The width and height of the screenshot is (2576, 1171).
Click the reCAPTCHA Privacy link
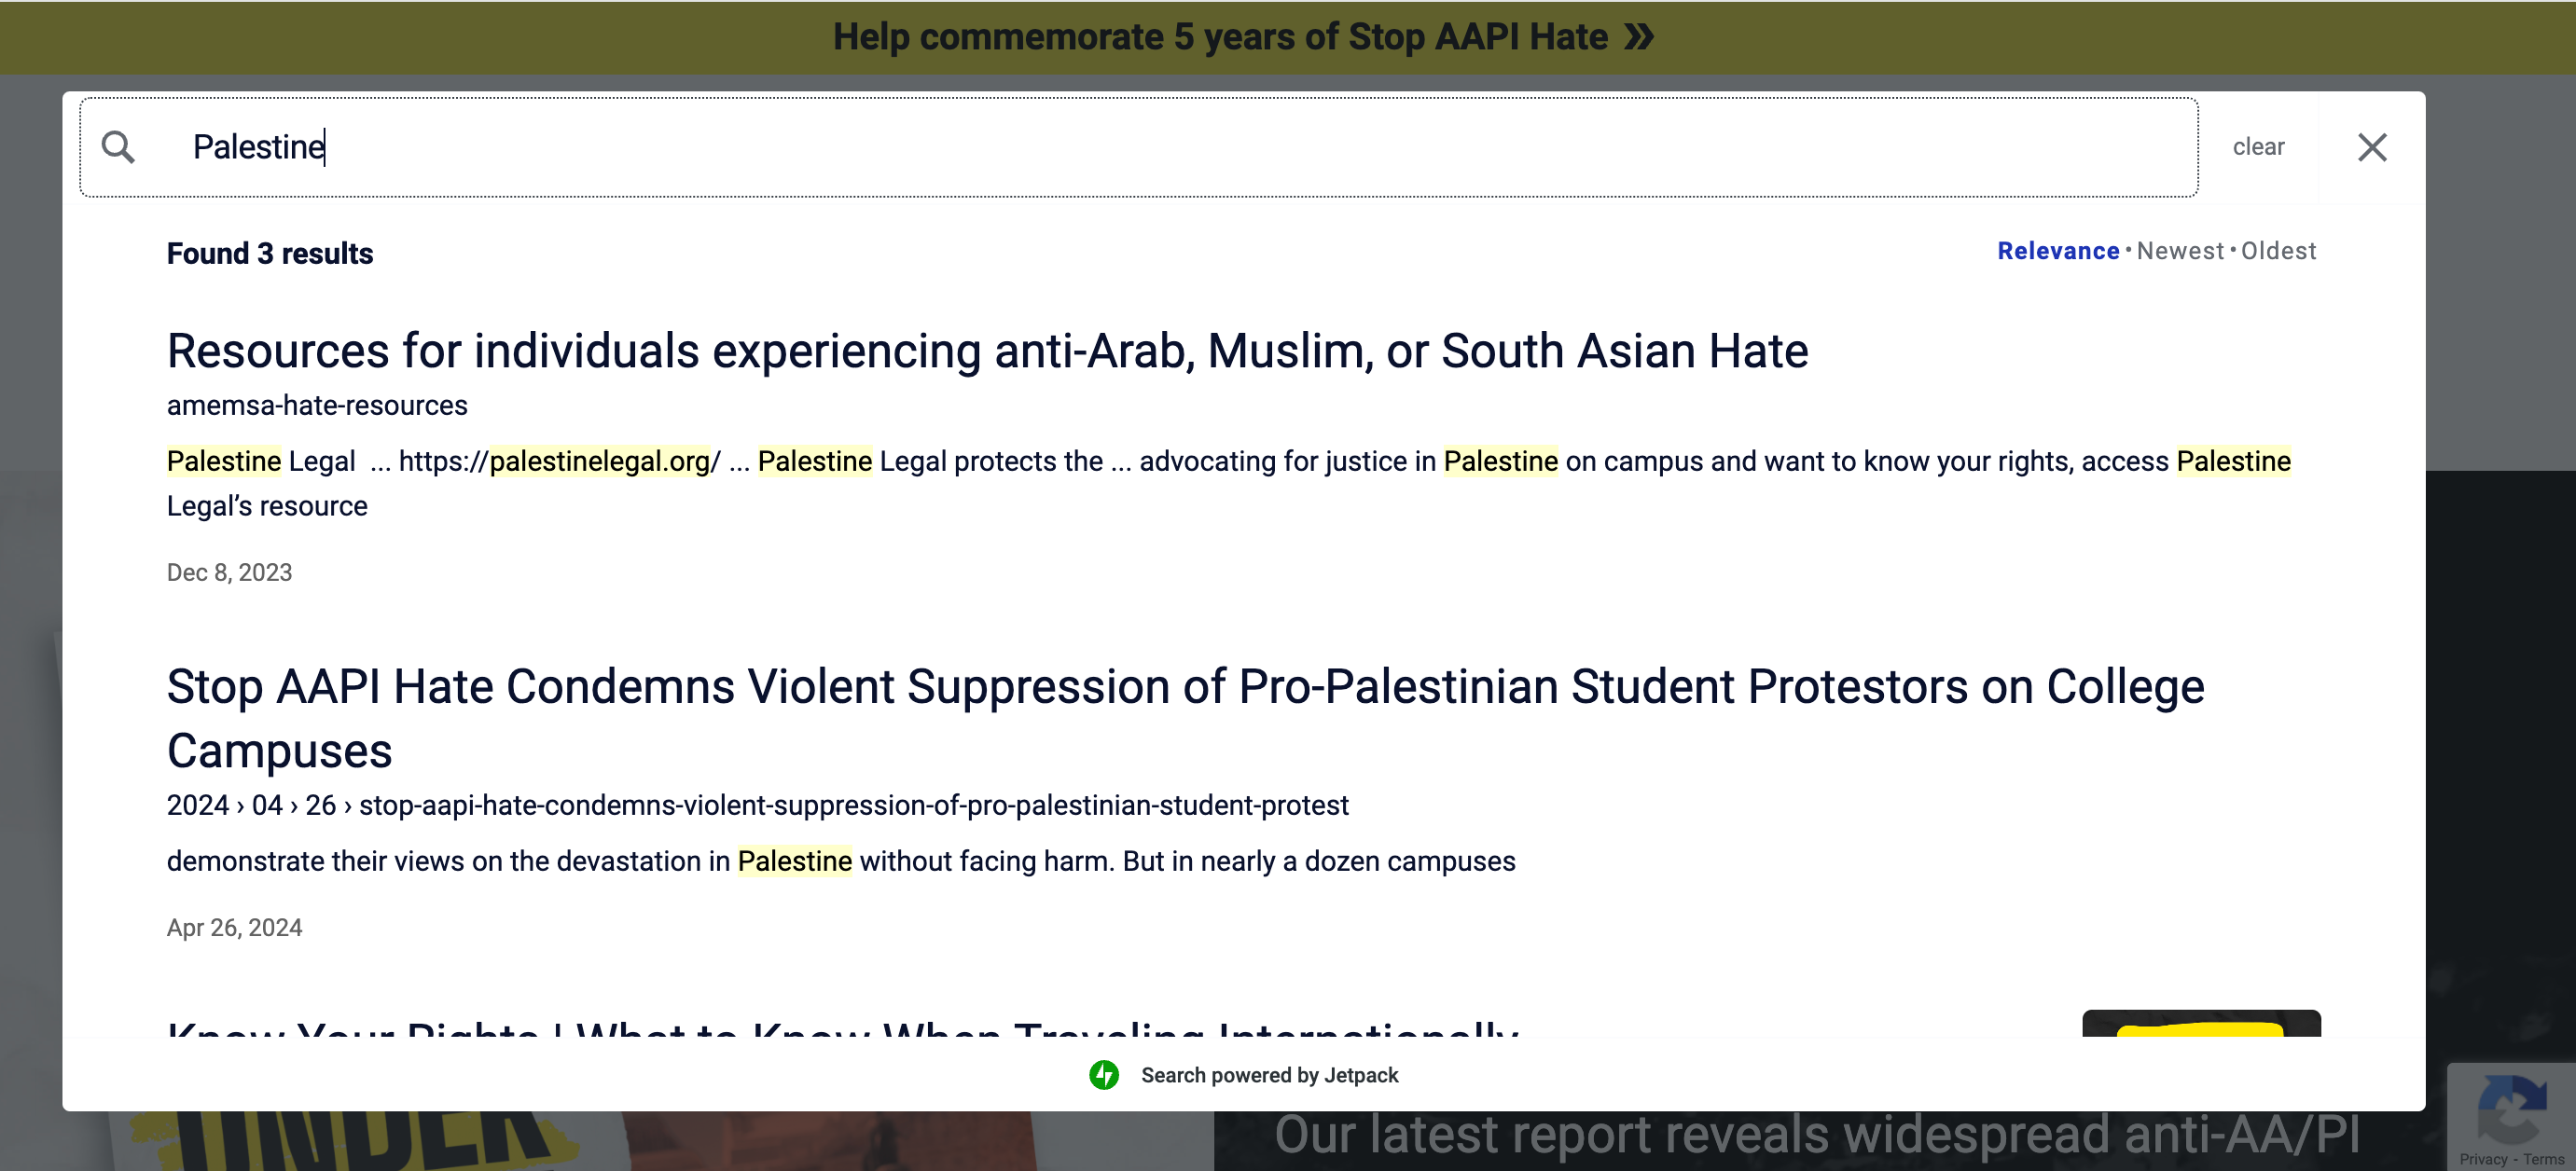tap(2483, 1159)
